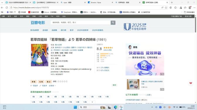Click the red floating WPS side icon
The height and width of the screenshot is (110, 197).
pyautogui.click(x=191, y=83)
